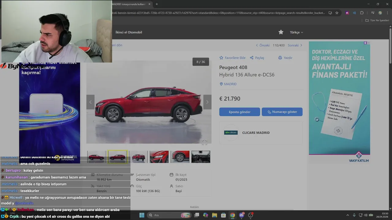The height and width of the screenshot is (220, 392).
Task: Open the Vakıf Katılım finance advertisement
Action: (x=339, y=102)
